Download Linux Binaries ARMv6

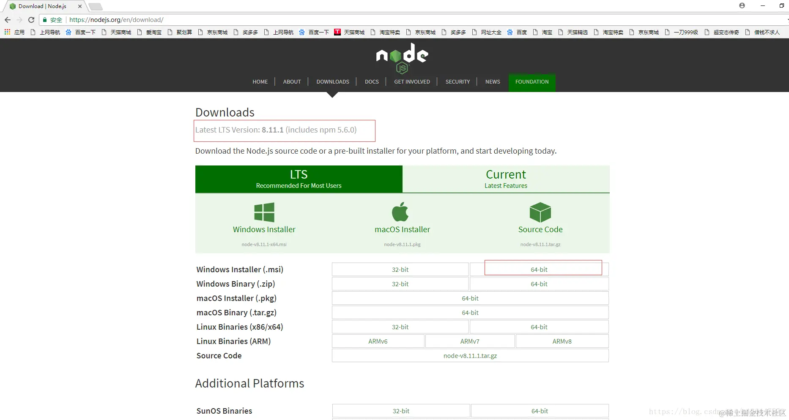pos(378,341)
